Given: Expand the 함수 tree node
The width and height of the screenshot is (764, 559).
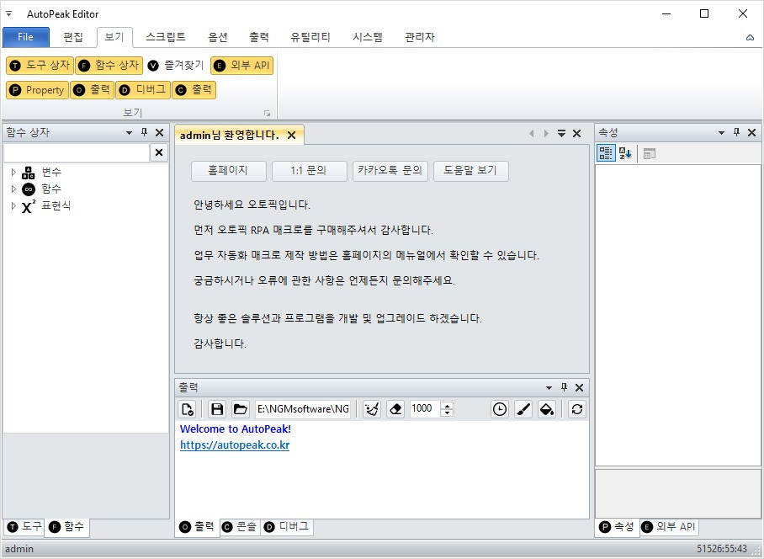Looking at the screenshot, I should 13,189.
